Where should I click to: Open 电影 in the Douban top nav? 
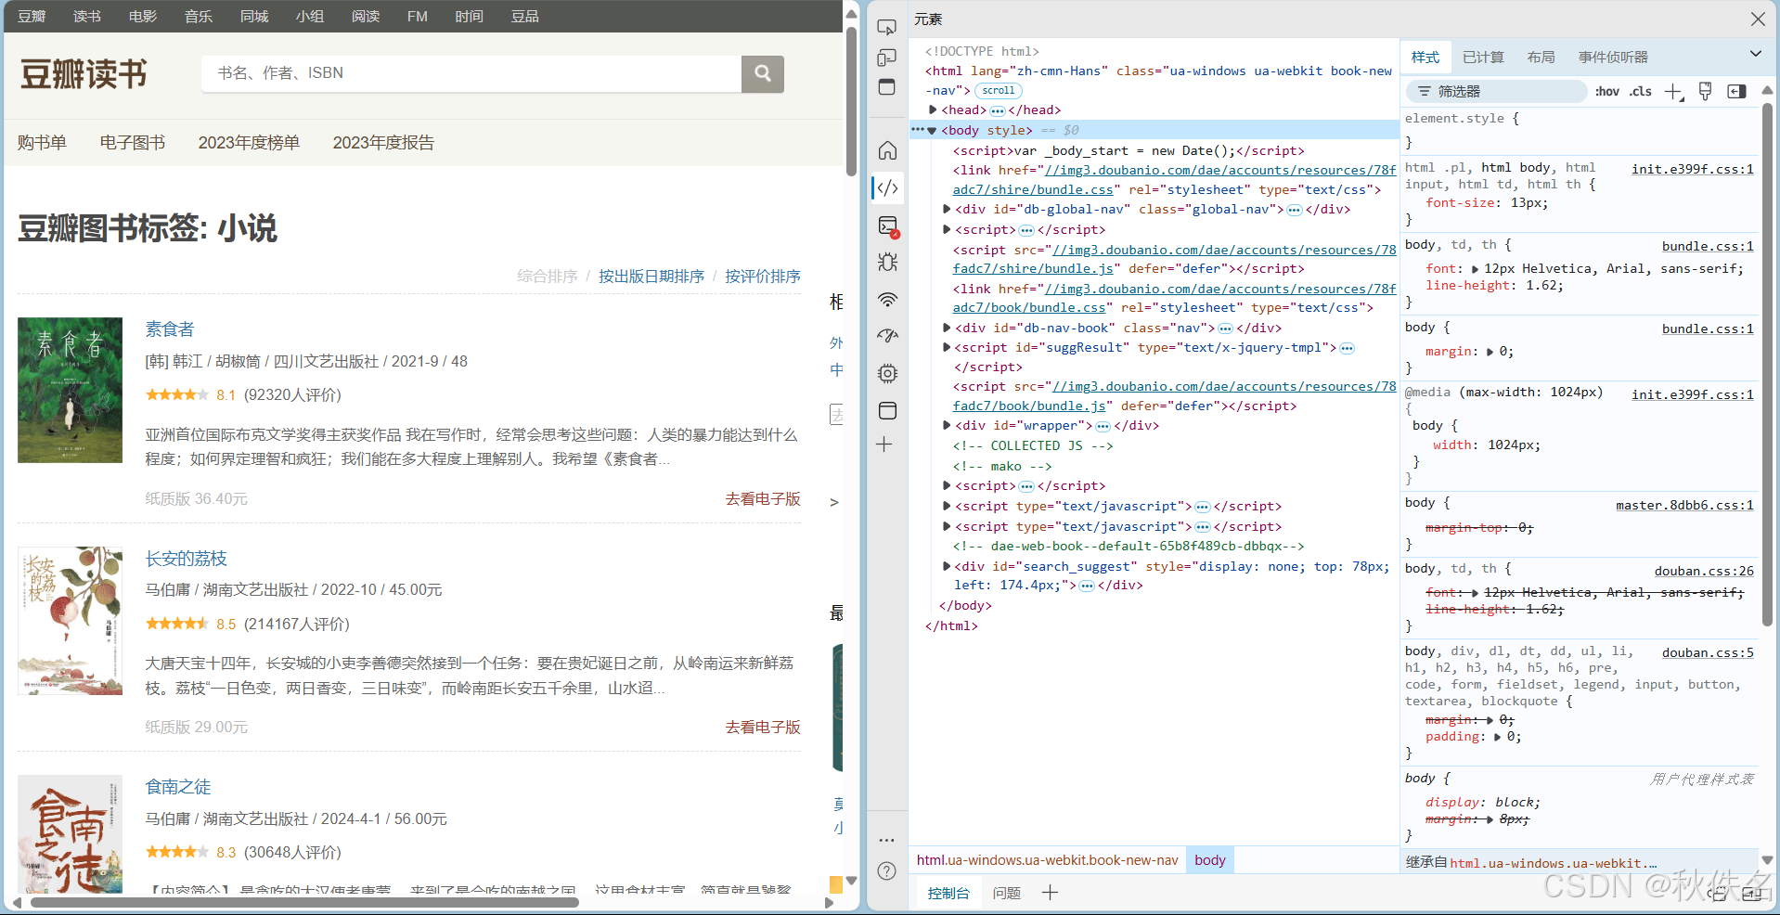click(143, 17)
